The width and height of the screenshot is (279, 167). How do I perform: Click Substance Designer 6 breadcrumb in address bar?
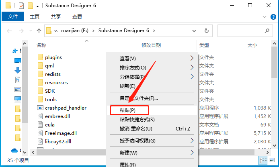(x=124, y=31)
